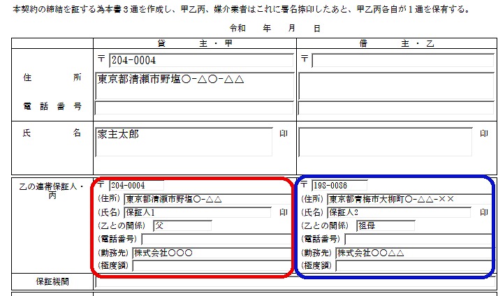Focus the tenant's empty 氏名 field

click(386, 142)
